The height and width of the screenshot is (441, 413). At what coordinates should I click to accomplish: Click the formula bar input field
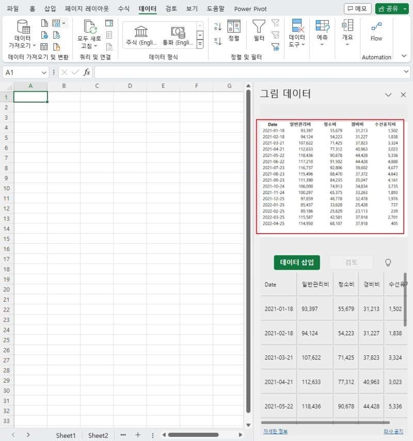coord(249,72)
